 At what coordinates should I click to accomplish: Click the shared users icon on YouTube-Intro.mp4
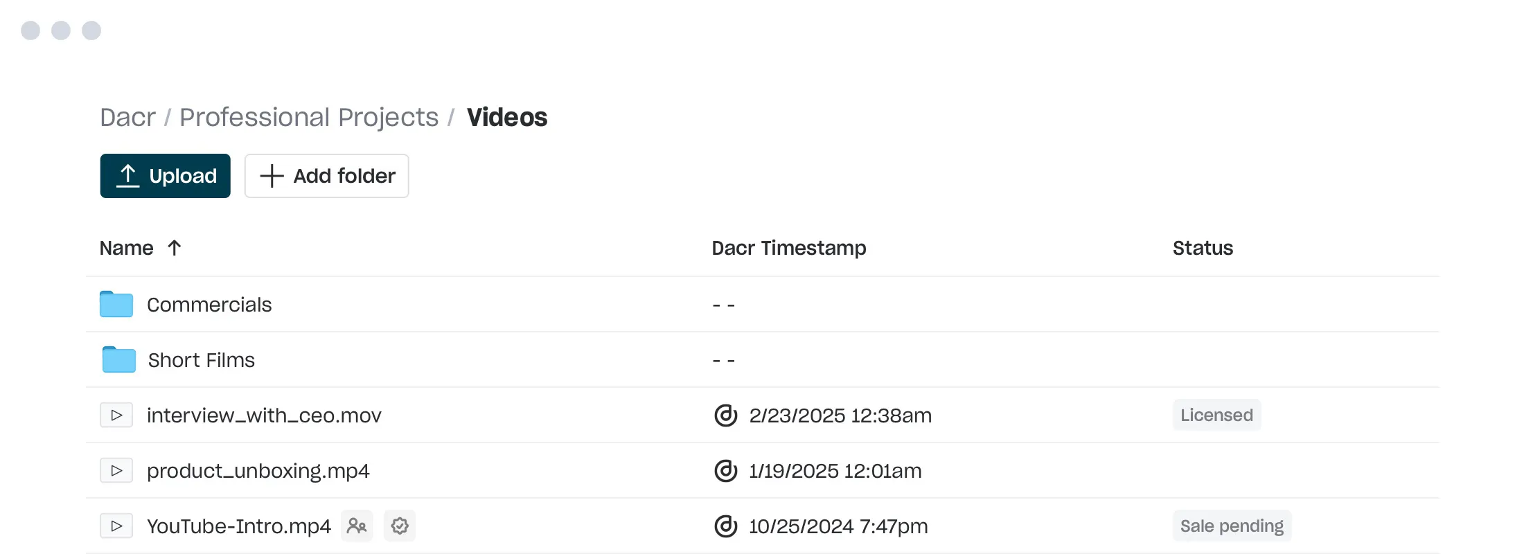[x=357, y=526]
